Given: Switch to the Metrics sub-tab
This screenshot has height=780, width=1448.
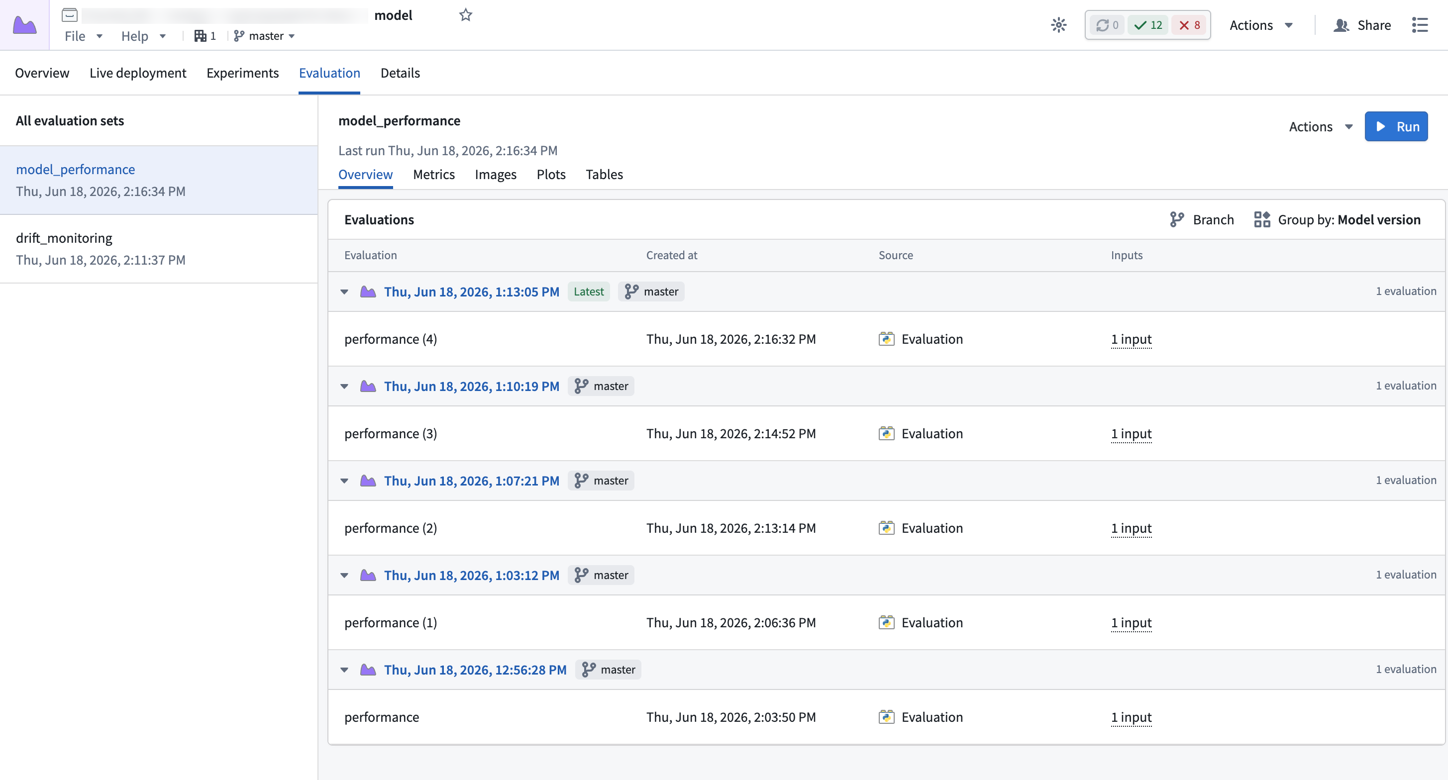Looking at the screenshot, I should 433,174.
